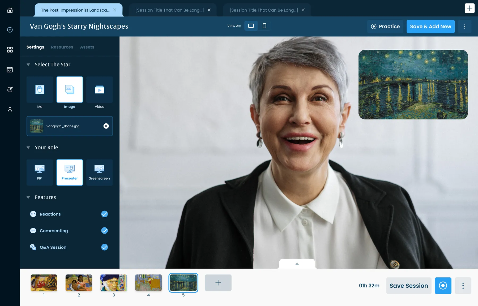Click the Practice button

[385, 27]
